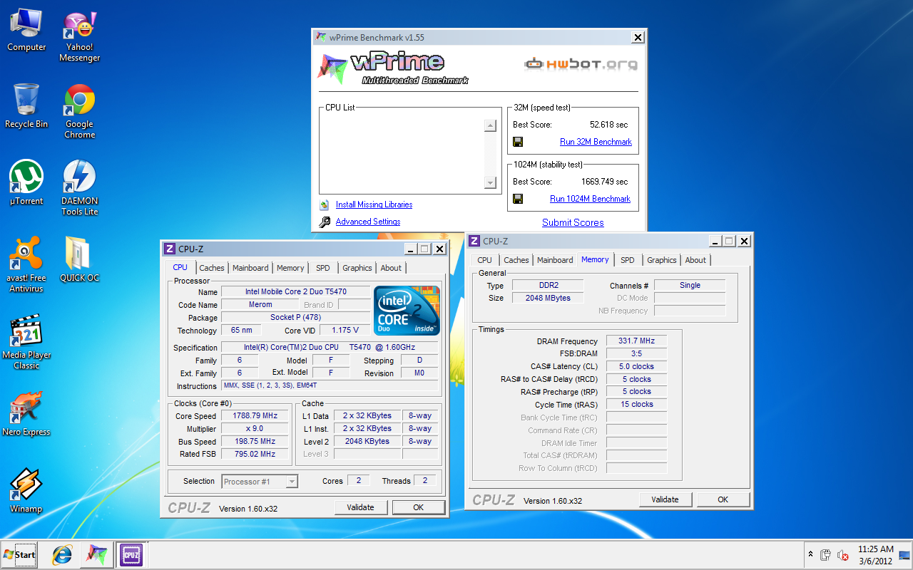Launch Media Player Classic shortcut
Image resolution: width=913 pixels, height=570 pixels.
coord(26,341)
